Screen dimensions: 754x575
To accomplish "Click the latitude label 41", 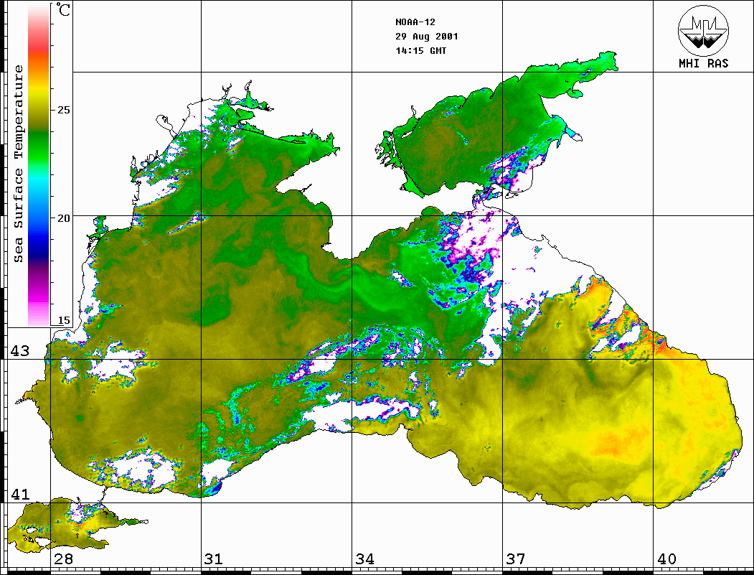I will coord(20,495).
